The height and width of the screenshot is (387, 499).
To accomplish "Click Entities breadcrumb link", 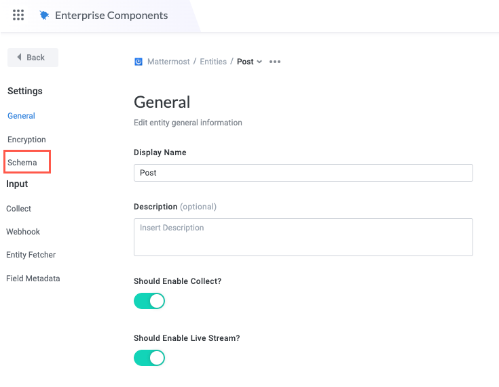I will [213, 62].
